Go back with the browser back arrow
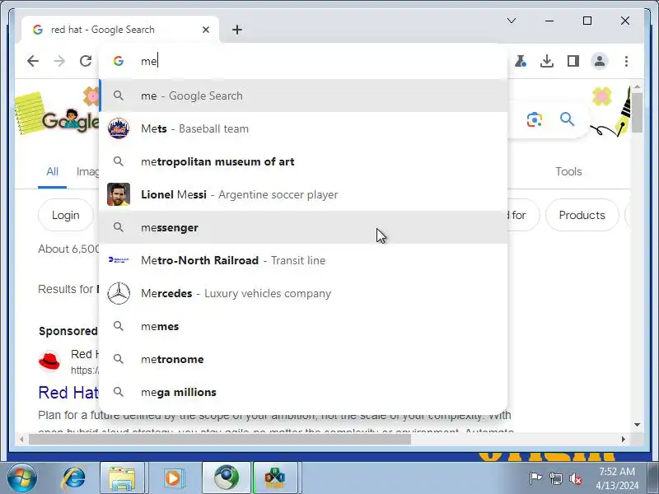The height and width of the screenshot is (494, 659). (x=33, y=61)
